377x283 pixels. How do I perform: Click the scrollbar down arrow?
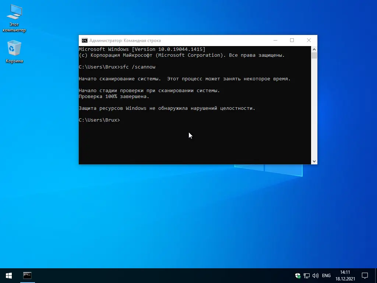[x=314, y=161]
